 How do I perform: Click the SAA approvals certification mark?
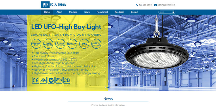[x=59, y=80]
